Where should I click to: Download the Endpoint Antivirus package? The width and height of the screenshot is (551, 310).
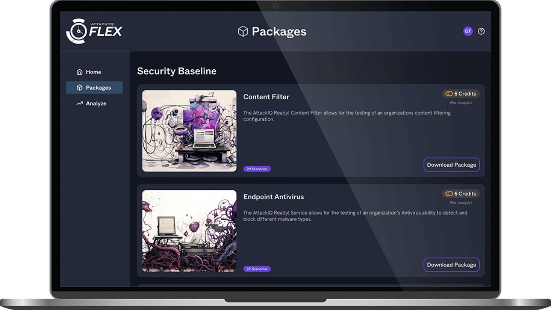point(452,265)
